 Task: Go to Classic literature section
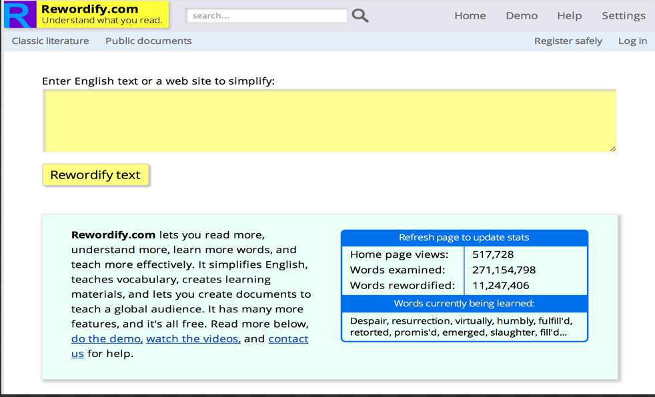coord(50,41)
